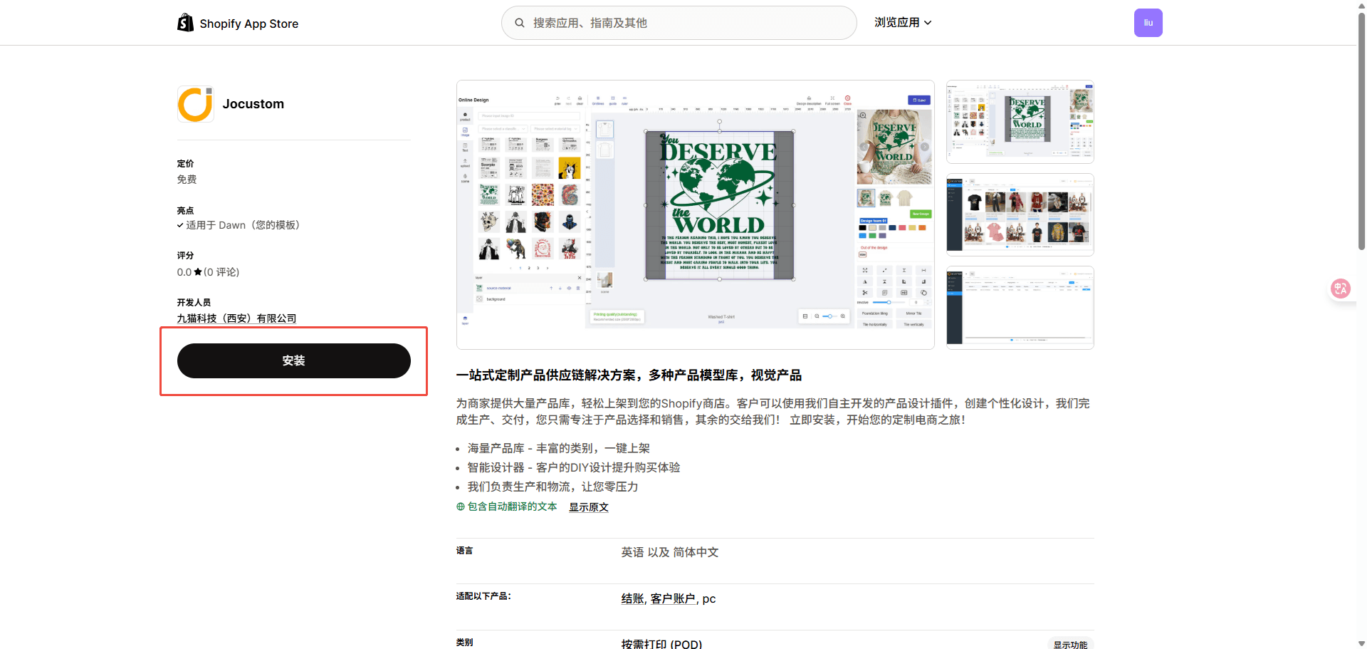This screenshot has width=1367, height=649.
Task: Click the Shopify bag logo icon
Action: point(185,23)
